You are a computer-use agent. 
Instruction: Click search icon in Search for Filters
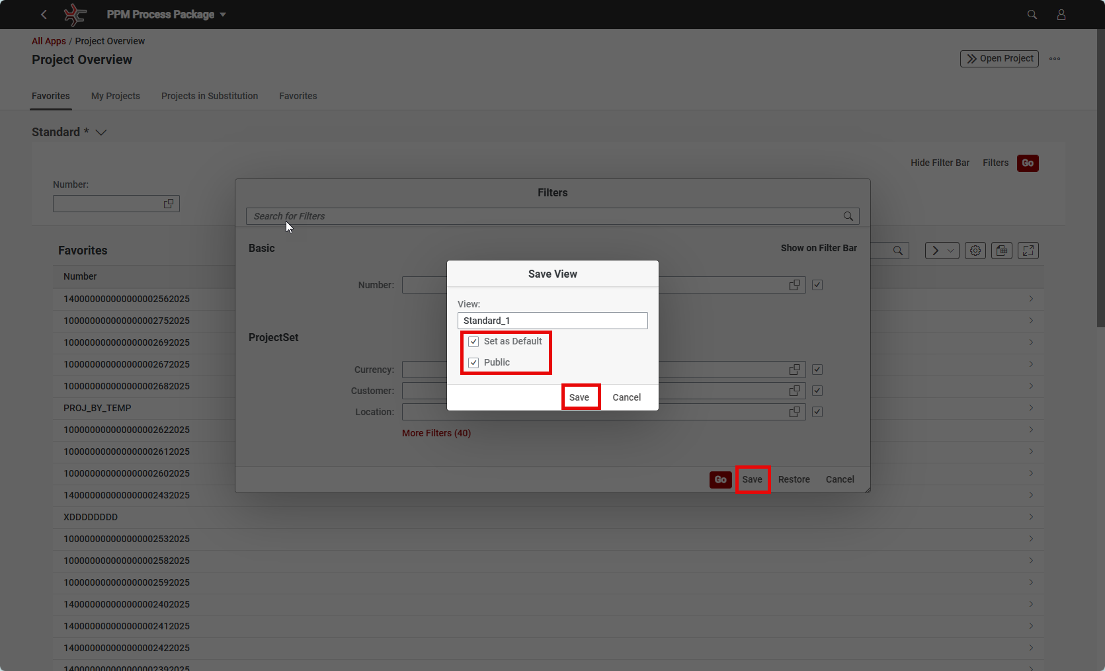[848, 216]
